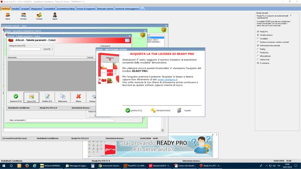Click the Stringa di ricerca input field
Image resolution: width=301 pixels, height=169 pixels.
(x=25, y=49)
